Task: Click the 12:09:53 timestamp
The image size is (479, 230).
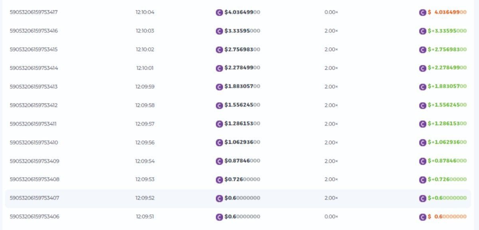Action: (x=144, y=179)
